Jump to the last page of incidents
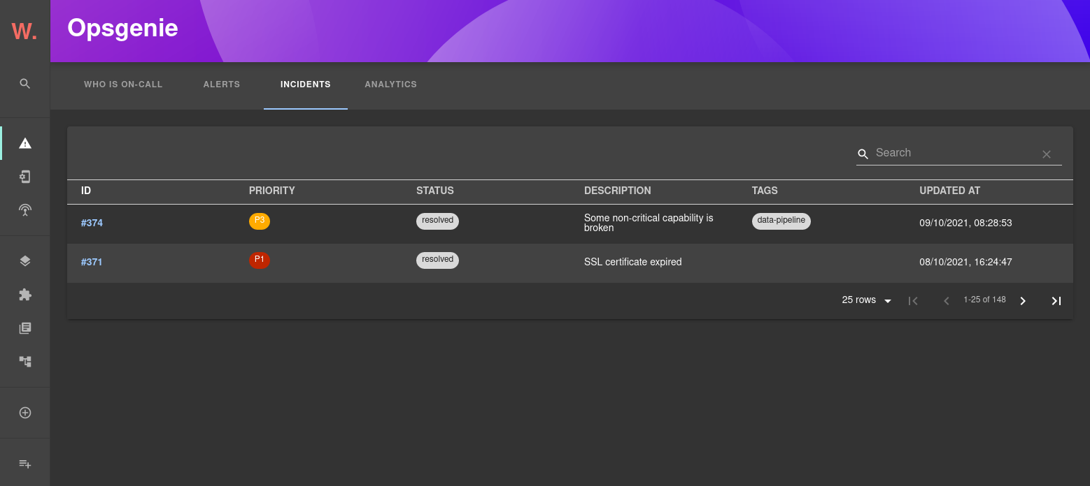The image size is (1090, 486). (1056, 301)
